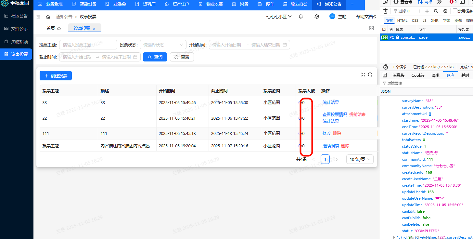
Task: Expand the 七七七小区 community selector
Action: coord(279,17)
